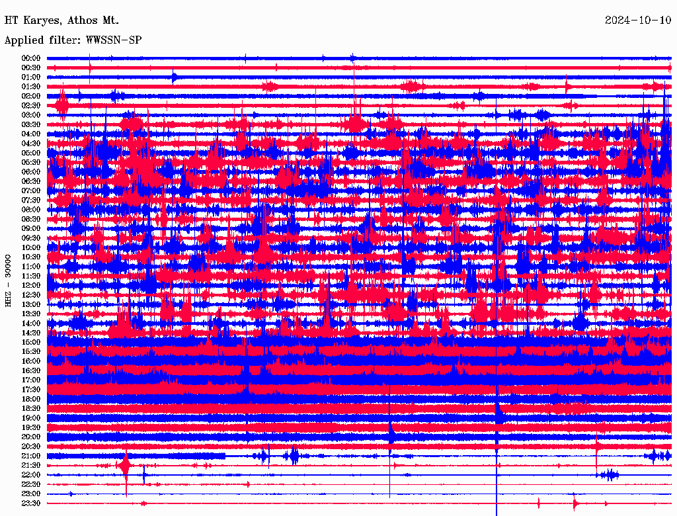Screen dimensions: 677x516
Task: Select the 14:30 time label
Action: click(x=31, y=333)
